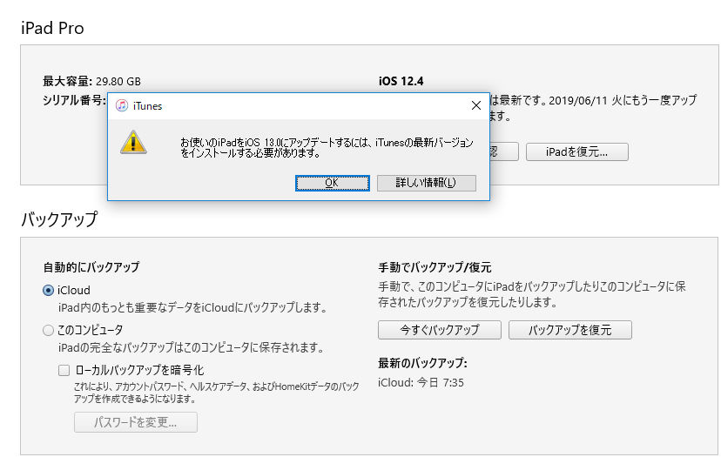Click the iCloud backup description text

(192, 307)
